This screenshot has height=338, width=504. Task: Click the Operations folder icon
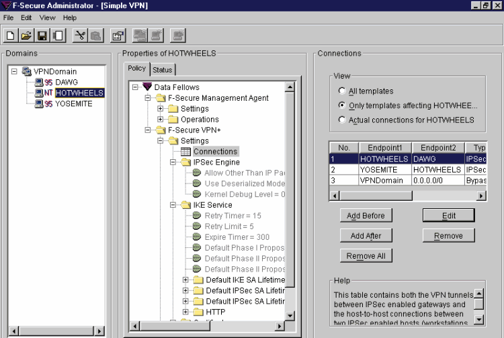[x=173, y=119]
